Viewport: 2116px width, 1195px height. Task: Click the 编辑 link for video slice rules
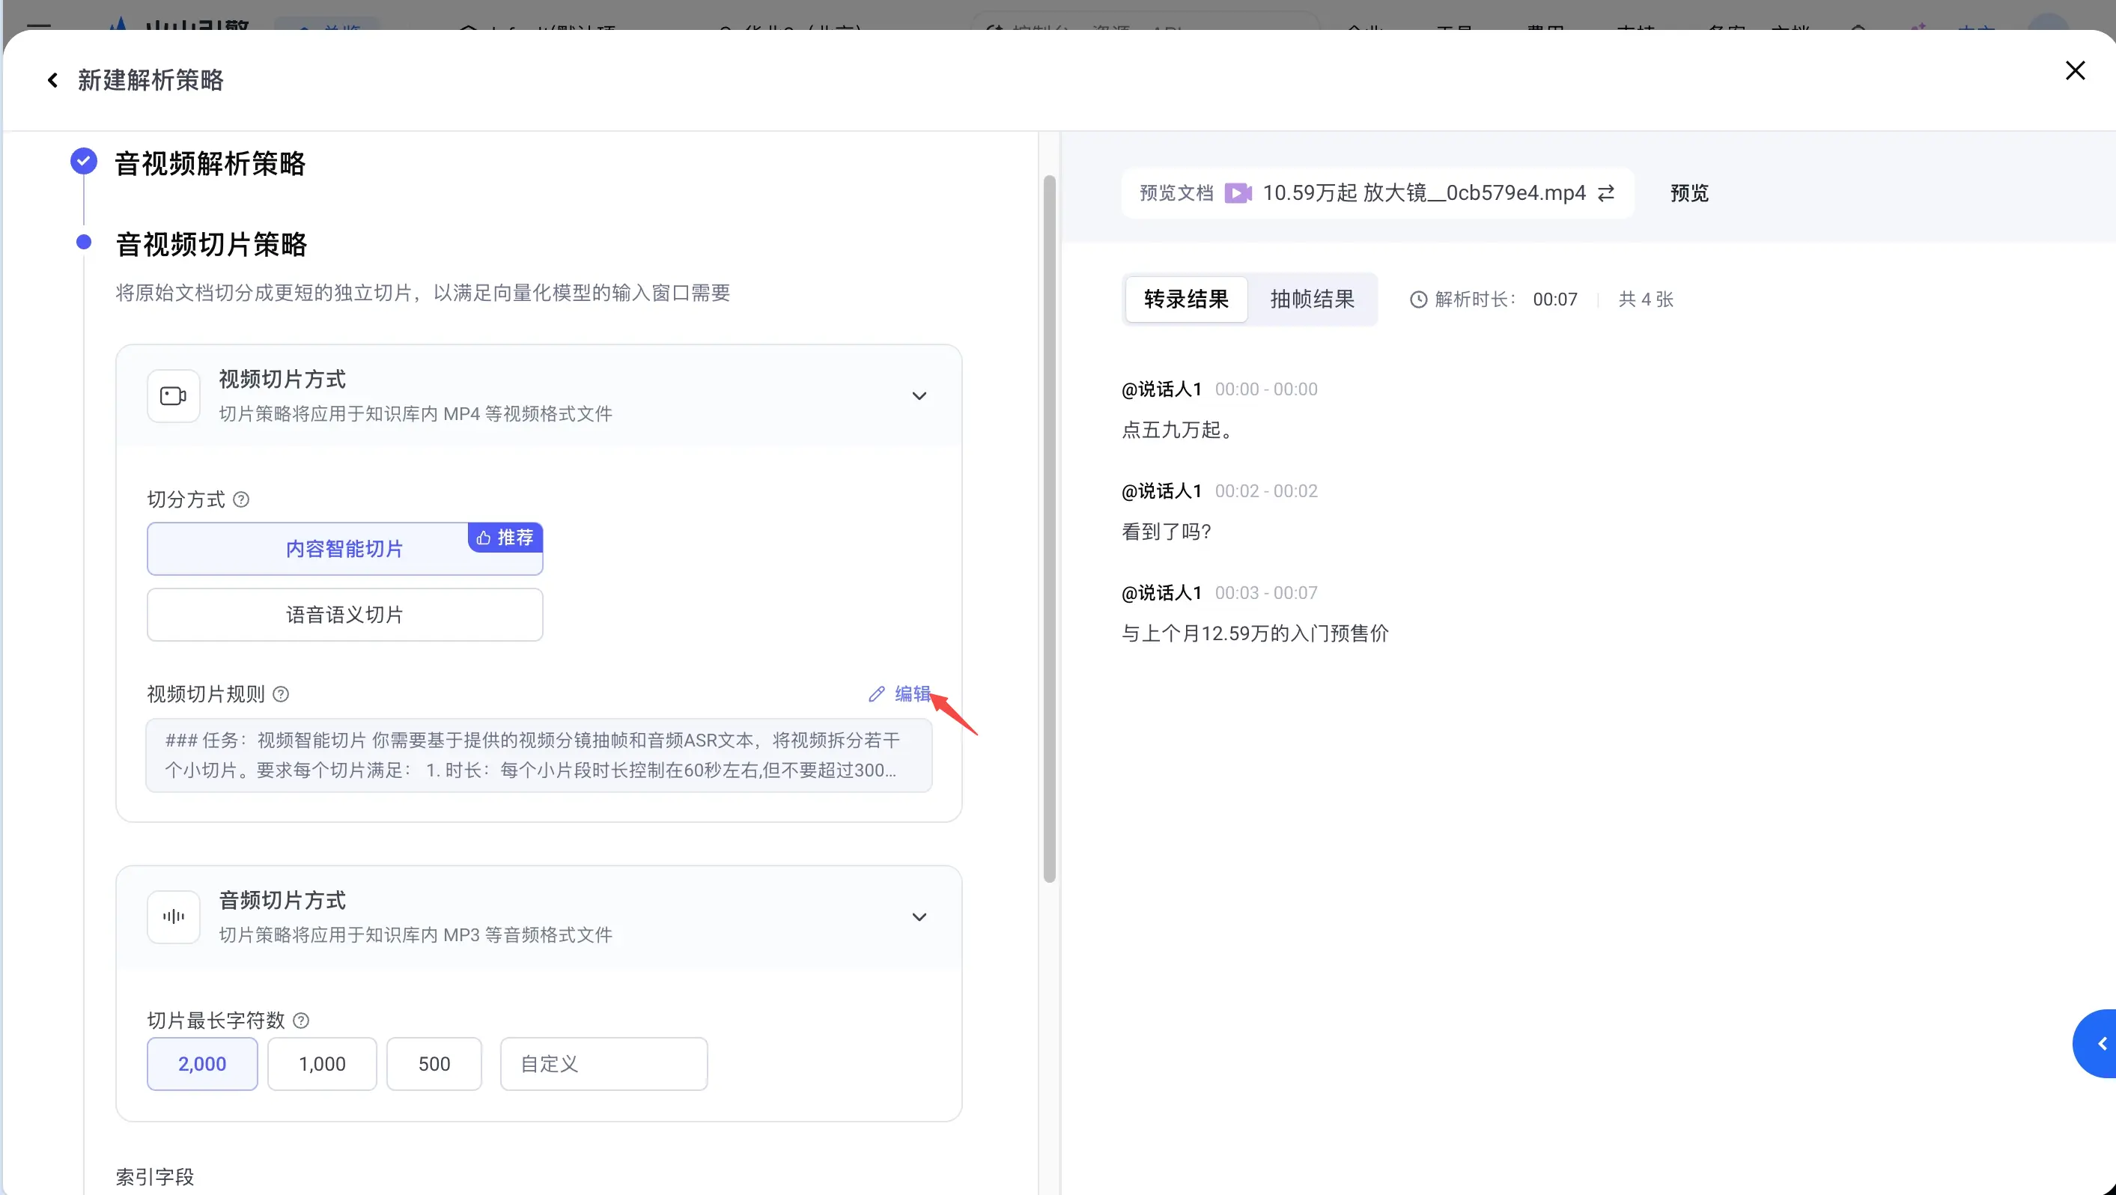(912, 694)
